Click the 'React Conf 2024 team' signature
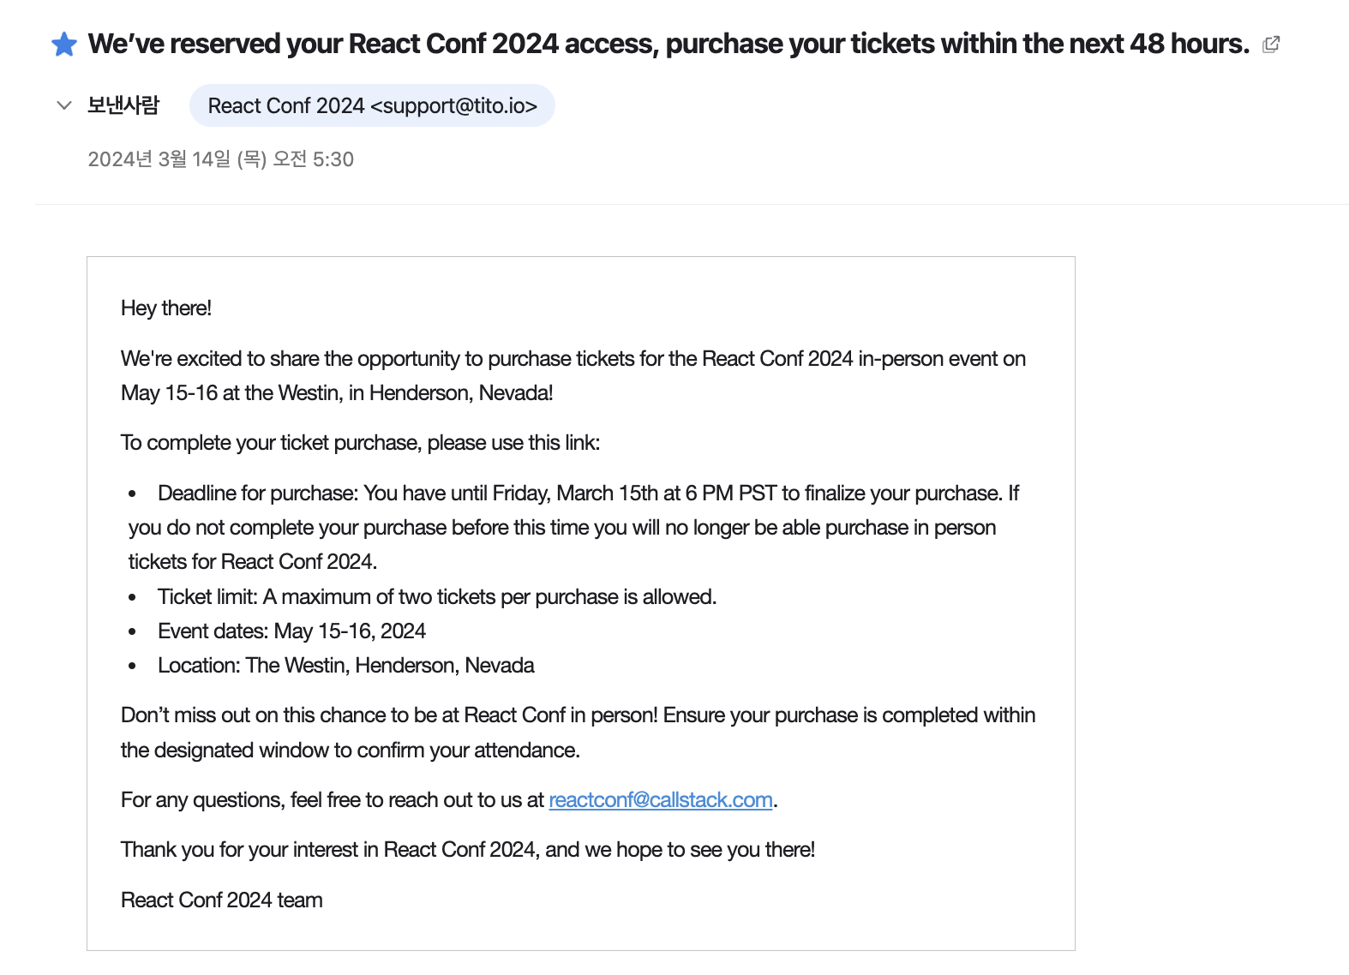The height and width of the screenshot is (975, 1349). tap(222, 900)
